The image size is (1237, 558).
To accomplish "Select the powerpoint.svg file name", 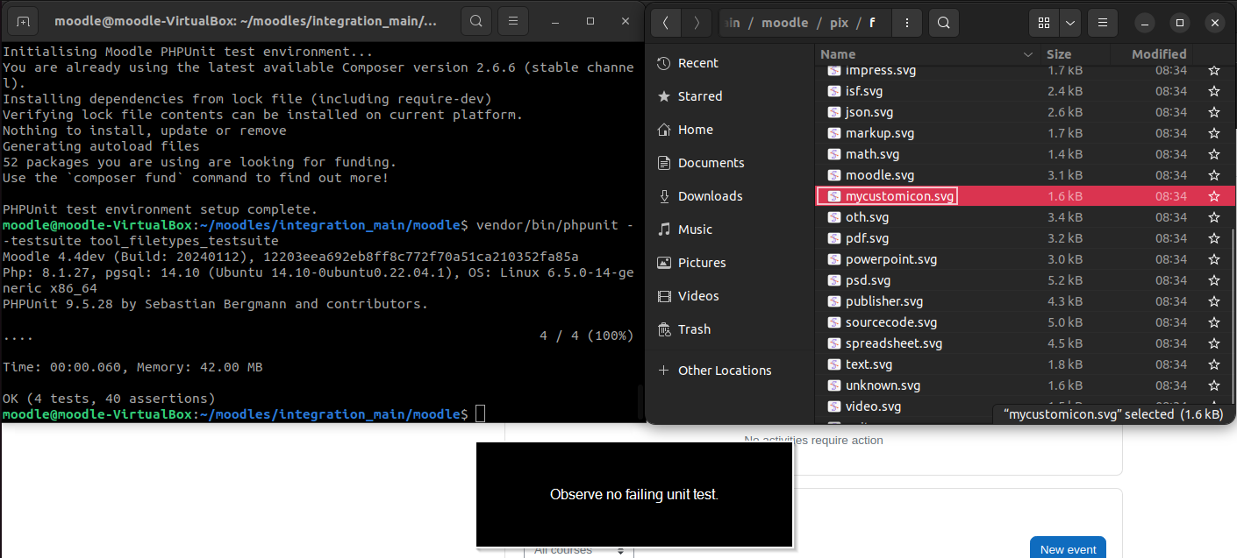I will [891, 259].
